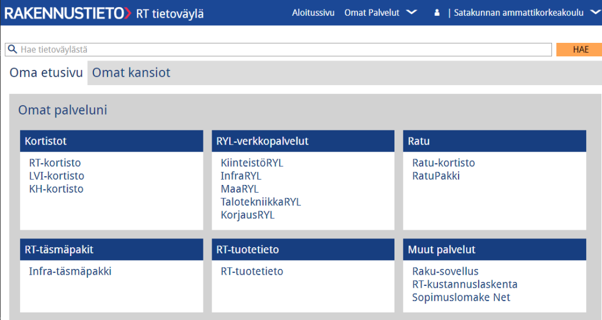This screenshot has height=320, width=602.
Task: Open the RT-kortisto link
Action: (x=55, y=163)
